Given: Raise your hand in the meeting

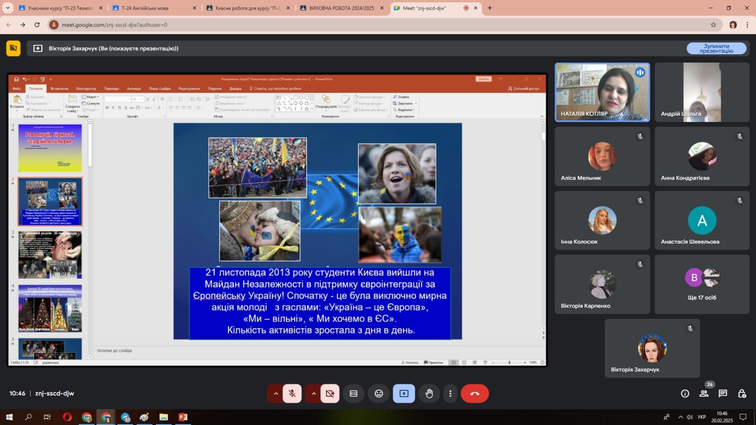Looking at the screenshot, I should point(429,393).
